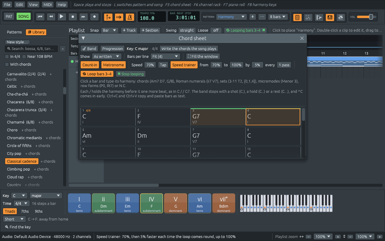Screen dimensions: 385x241
Task: Jump to the start with the skip-back button
Action: click(40, 17)
